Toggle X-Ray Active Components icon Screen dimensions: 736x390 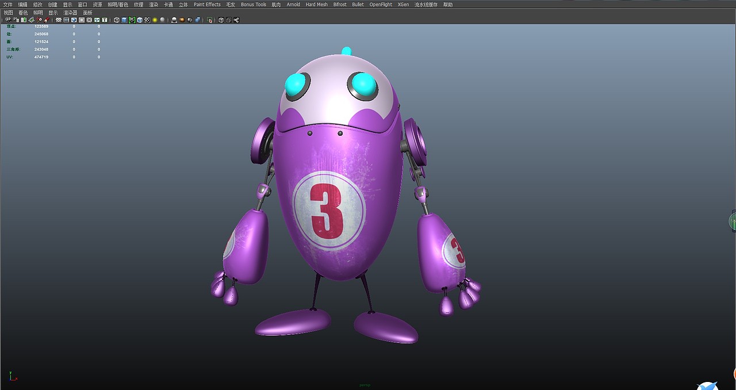point(228,20)
